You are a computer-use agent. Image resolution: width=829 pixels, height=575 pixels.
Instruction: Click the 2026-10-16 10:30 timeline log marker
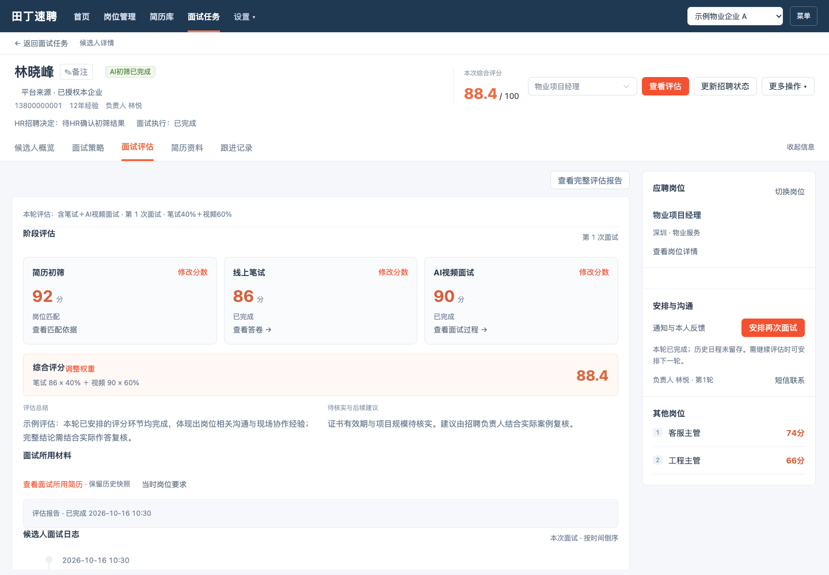49,560
